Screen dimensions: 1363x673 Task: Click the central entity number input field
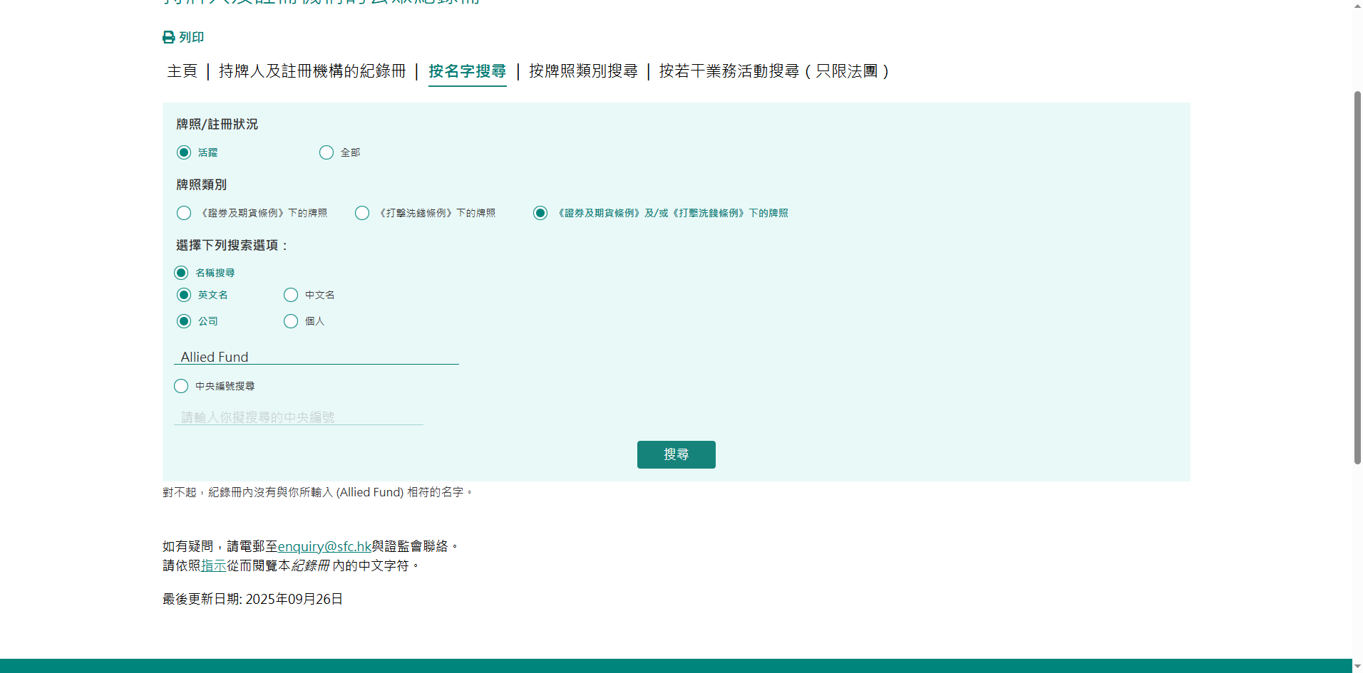pyautogui.click(x=298, y=417)
